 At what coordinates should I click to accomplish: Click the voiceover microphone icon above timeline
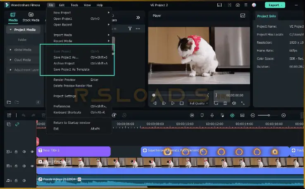pos(212,116)
